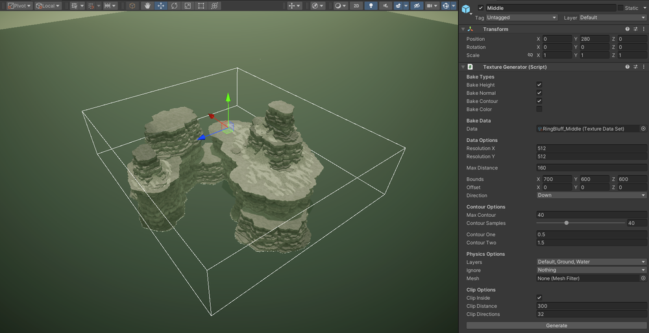Click the Max Distance input field
This screenshot has height=333, width=649.
(591, 167)
